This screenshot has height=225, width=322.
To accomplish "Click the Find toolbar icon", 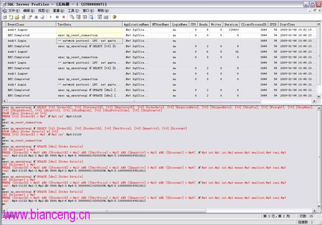I will coord(36,17).
